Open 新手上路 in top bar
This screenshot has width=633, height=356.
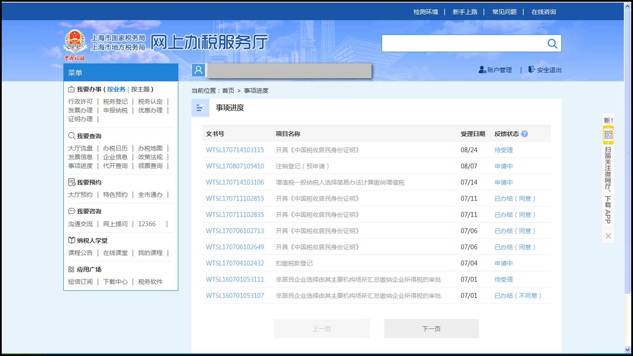[465, 12]
